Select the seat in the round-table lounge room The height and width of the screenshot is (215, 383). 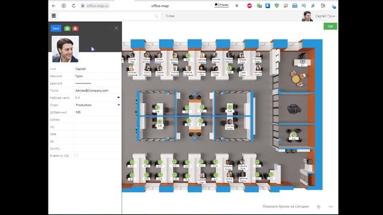tap(302, 62)
